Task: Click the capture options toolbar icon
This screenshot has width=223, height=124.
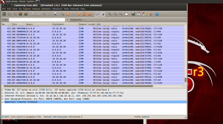Action: click(9, 14)
